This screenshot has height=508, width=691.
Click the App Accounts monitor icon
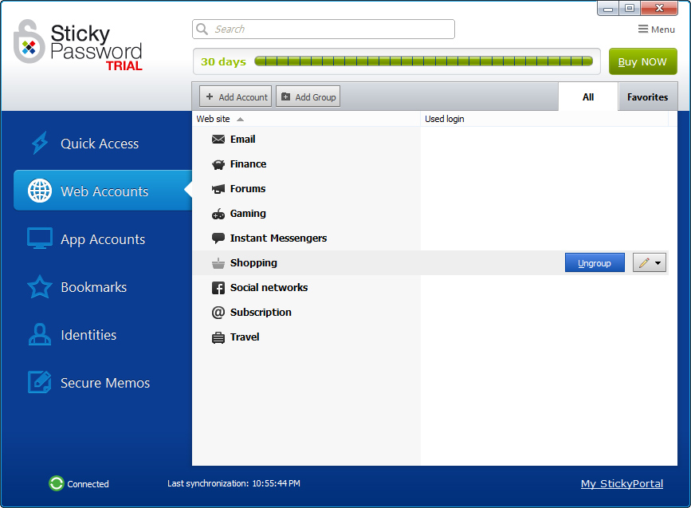point(40,238)
